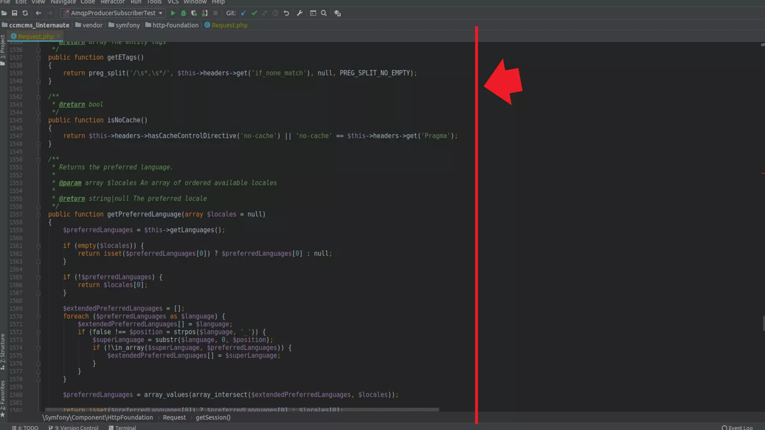Click Git update project arrow

(x=244, y=13)
